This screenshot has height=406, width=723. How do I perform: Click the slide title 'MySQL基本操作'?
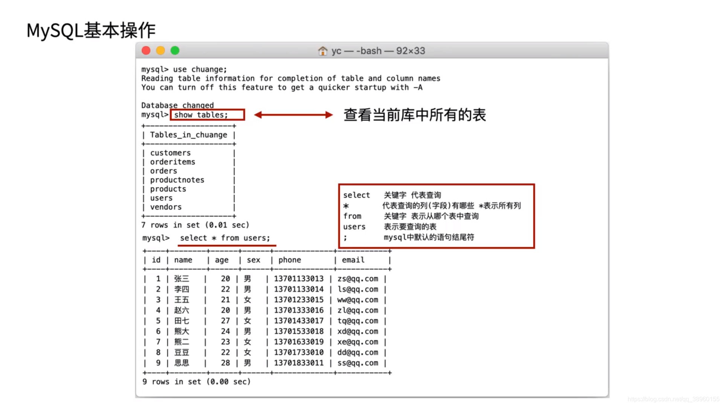pyautogui.click(x=91, y=30)
